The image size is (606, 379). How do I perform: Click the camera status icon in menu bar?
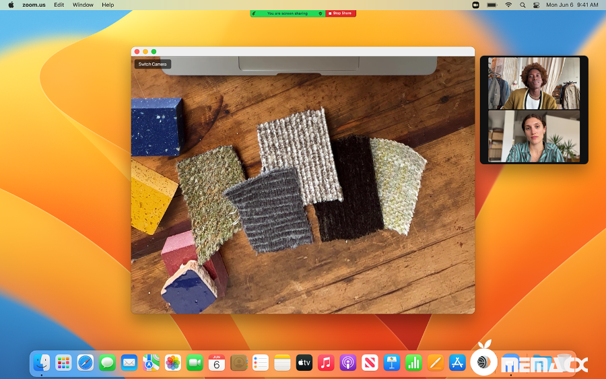[x=475, y=5]
